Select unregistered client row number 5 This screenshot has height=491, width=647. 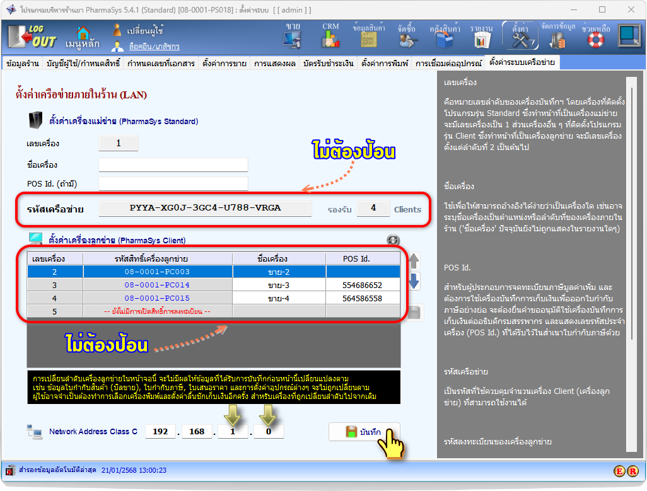pyautogui.click(x=213, y=311)
